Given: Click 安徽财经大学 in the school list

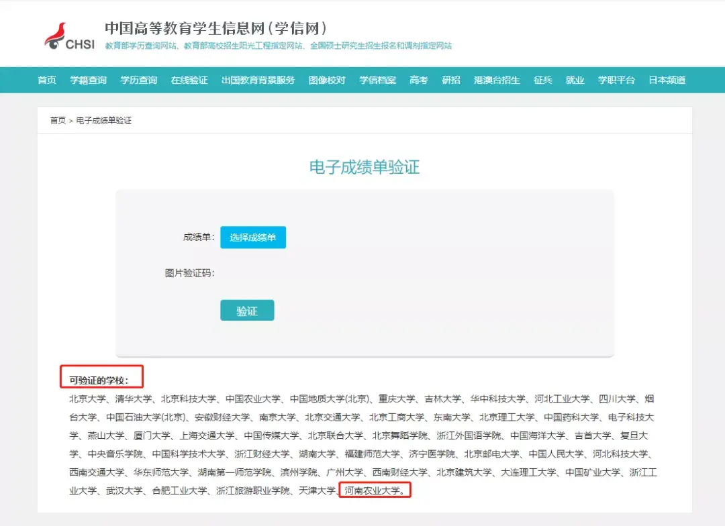Looking at the screenshot, I should click(222, 417).
